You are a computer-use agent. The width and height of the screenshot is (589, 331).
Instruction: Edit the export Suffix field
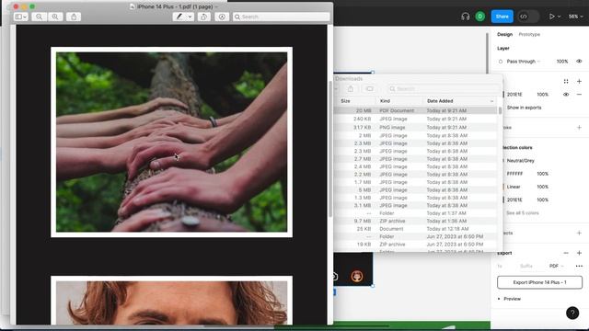click(525, 266)
